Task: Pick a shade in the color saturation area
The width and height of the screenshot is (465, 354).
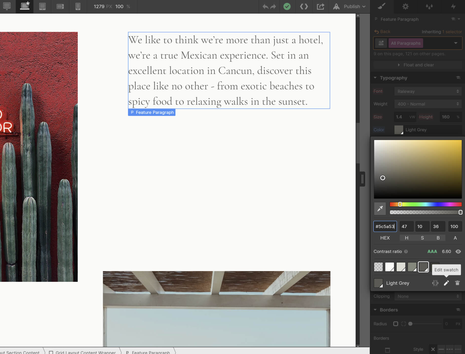Action: [418, 169]
